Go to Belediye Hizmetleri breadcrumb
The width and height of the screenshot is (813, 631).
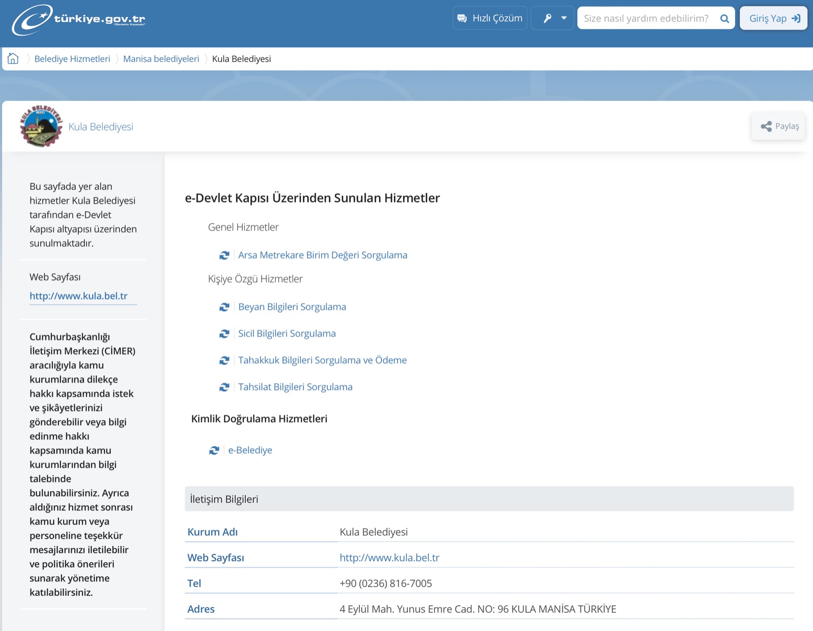[x=72, y=59]
